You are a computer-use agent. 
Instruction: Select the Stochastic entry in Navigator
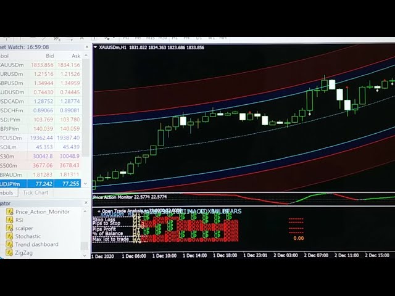coord(28,236)
